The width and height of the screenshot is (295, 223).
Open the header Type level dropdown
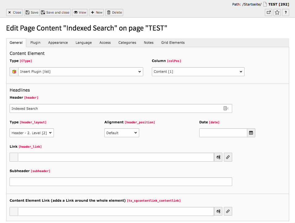click(31, 133)
